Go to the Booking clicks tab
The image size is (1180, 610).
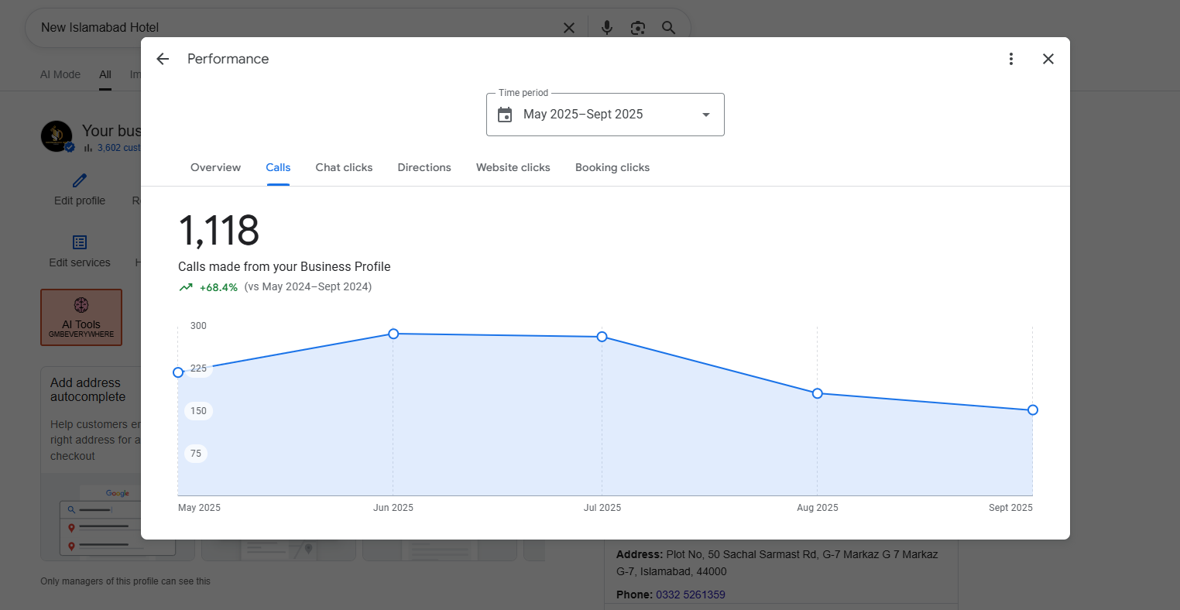[x=612, y=167]
